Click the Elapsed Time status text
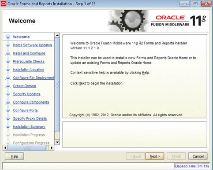213x170 pixels. pyautogui.click(x=192, y=166)
